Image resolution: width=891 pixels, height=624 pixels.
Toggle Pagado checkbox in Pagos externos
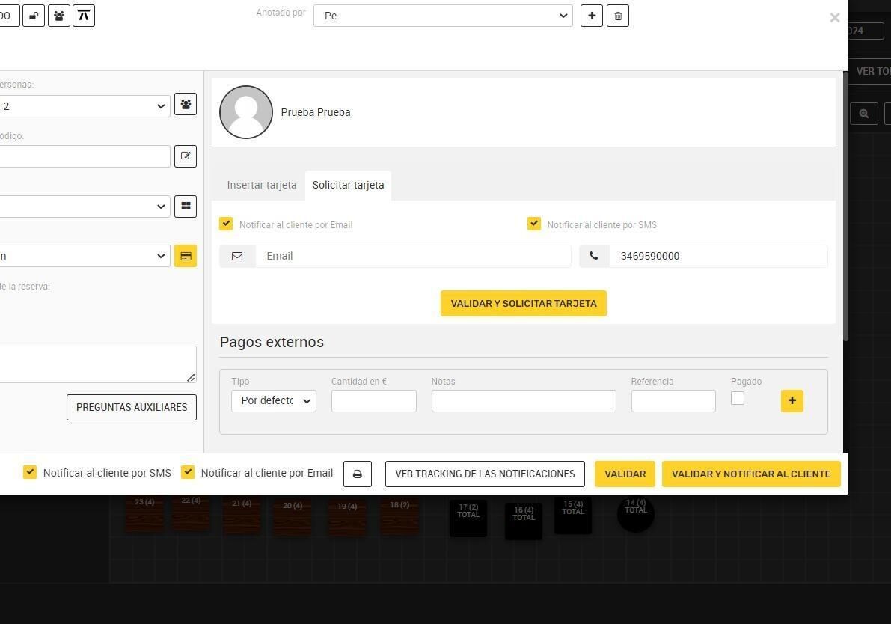(x=738, y=398)
